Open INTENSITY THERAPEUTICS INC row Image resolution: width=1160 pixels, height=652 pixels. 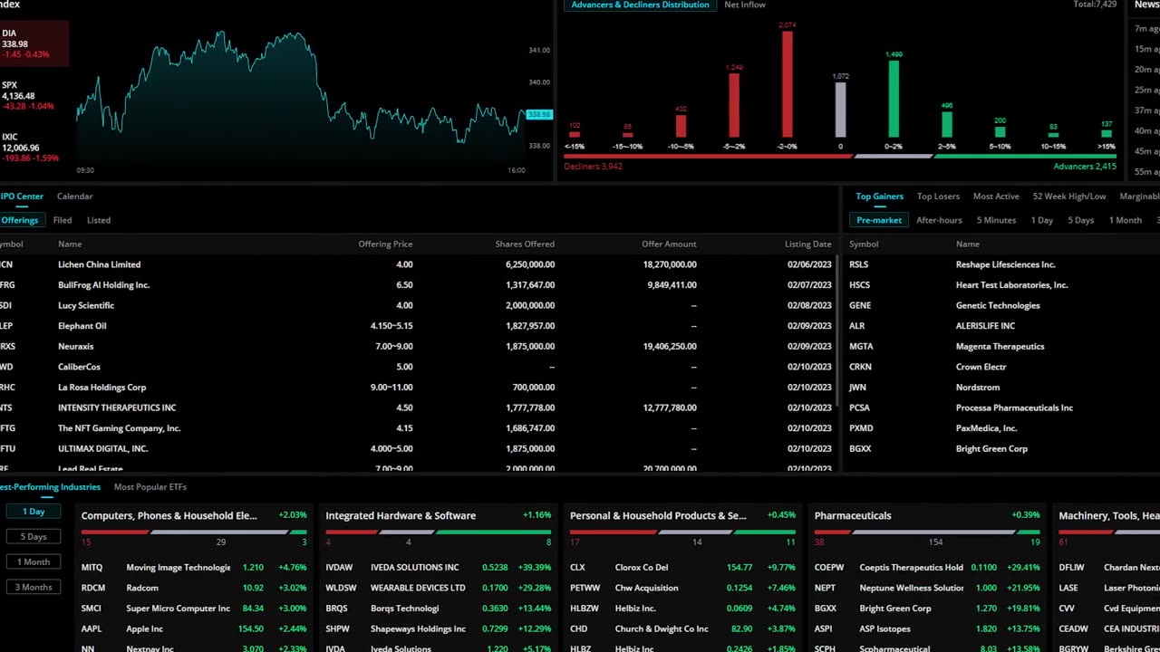pos(417,407)
